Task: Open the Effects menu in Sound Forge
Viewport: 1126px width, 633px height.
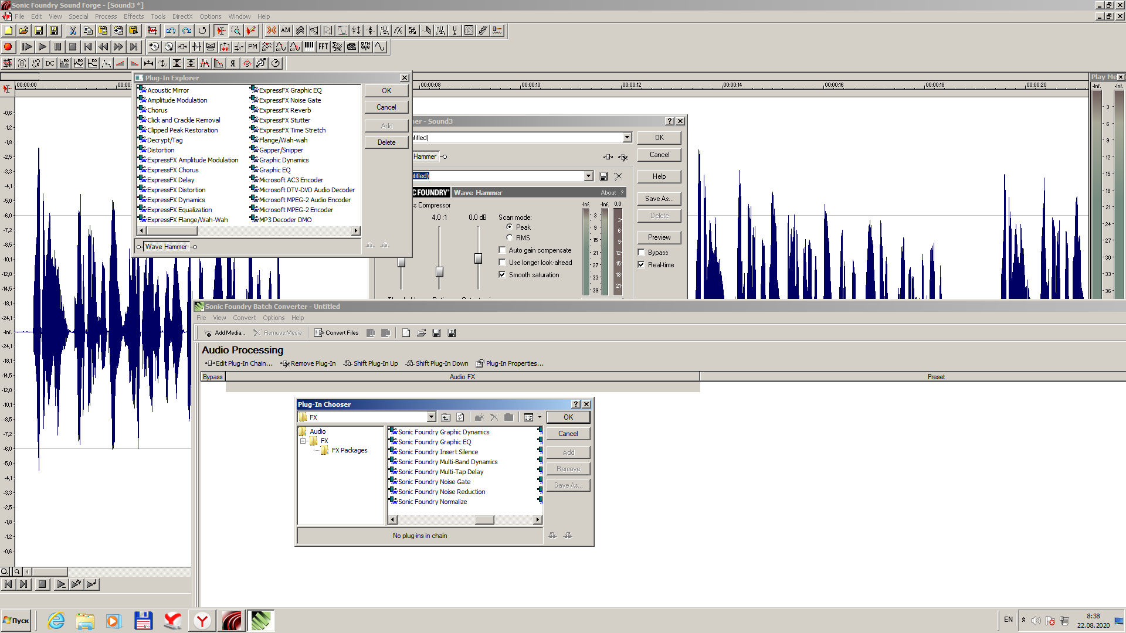Action: [x=133, y=16]
